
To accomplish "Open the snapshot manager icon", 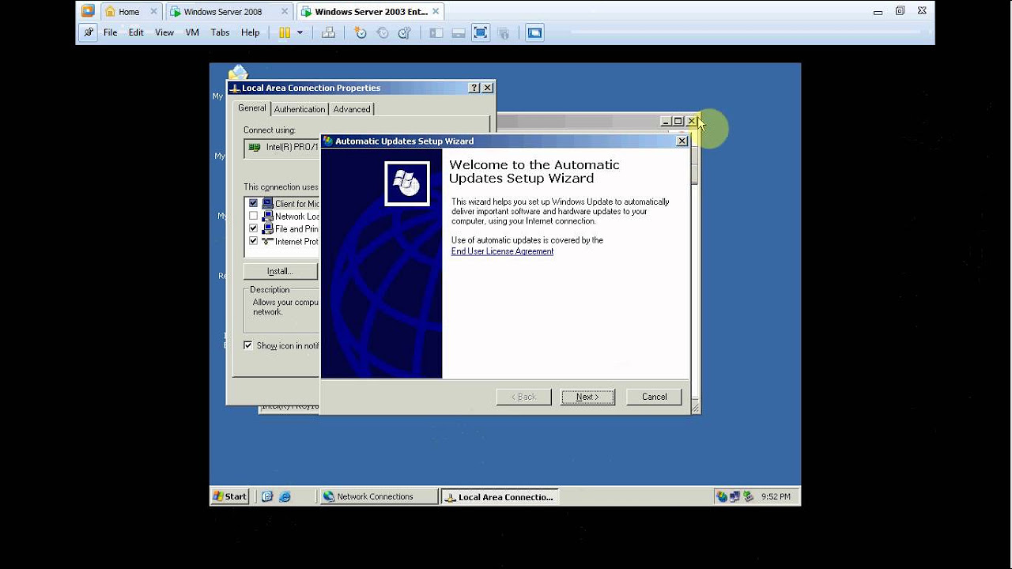I will (x=404, y=32).
